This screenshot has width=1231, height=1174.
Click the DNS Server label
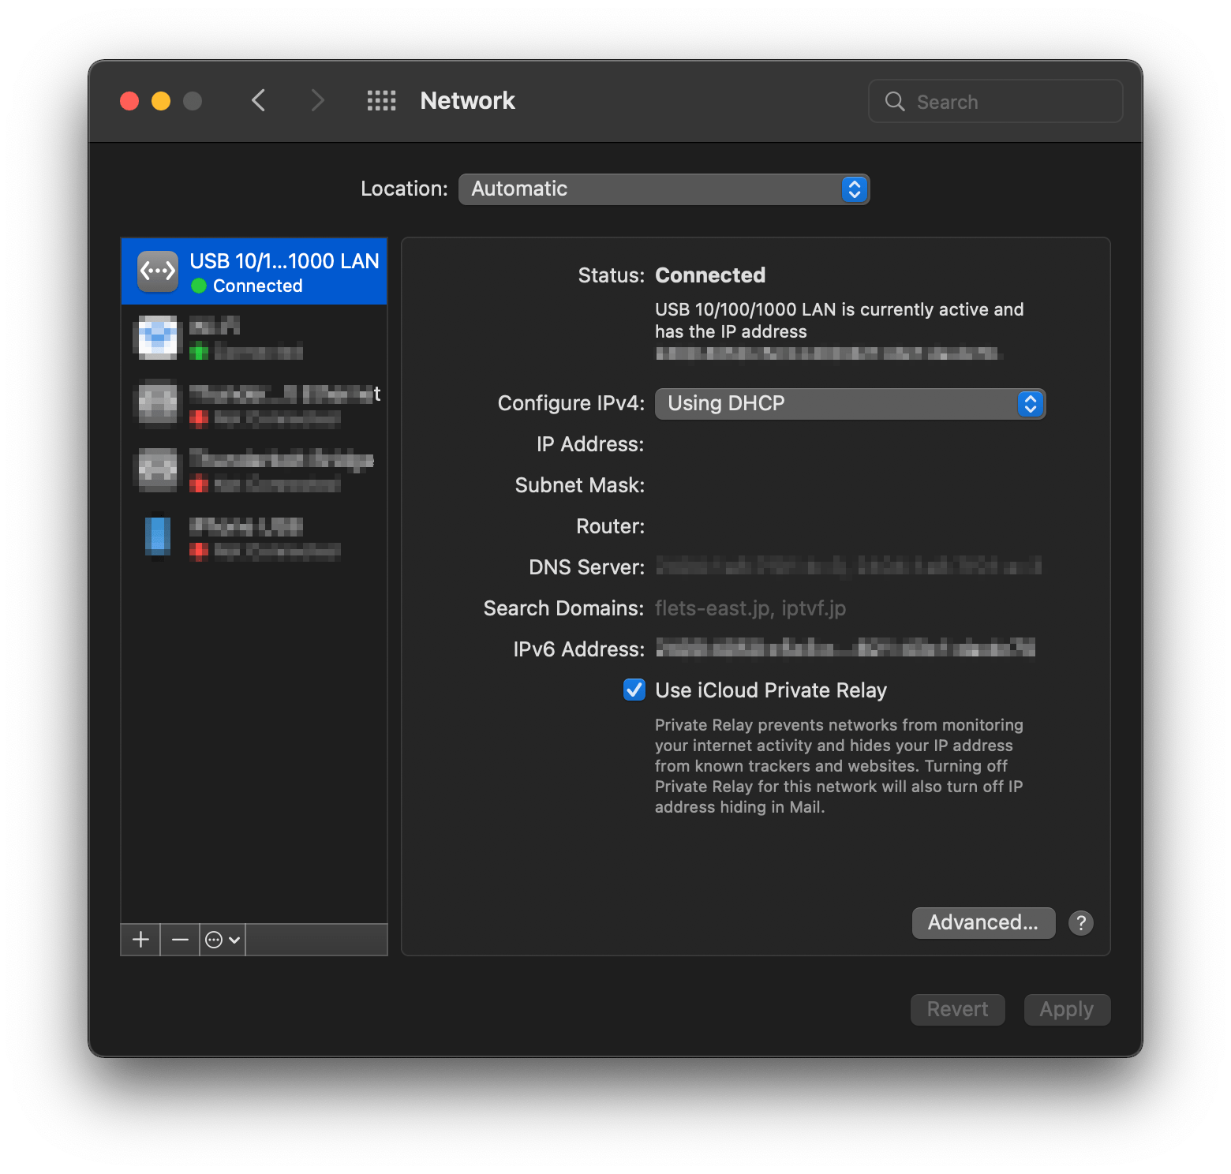[x=586, y=567]
